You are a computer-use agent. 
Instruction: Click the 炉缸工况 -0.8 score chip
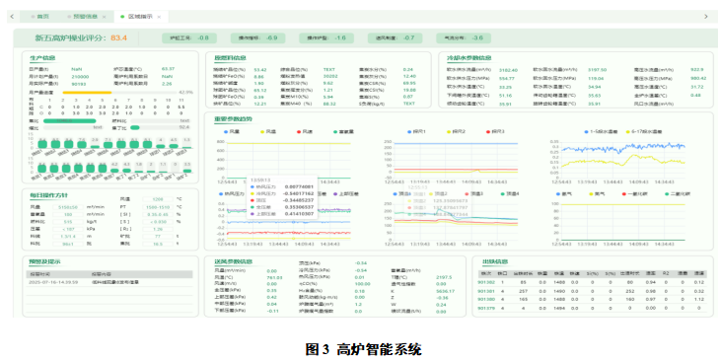[x=189, y=37]
